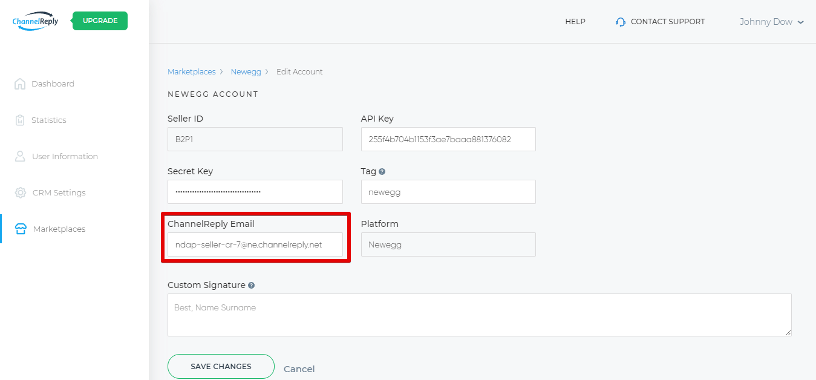Click CONTACT SUPPORT link
816x380 pixels.
tap(668, 21)
